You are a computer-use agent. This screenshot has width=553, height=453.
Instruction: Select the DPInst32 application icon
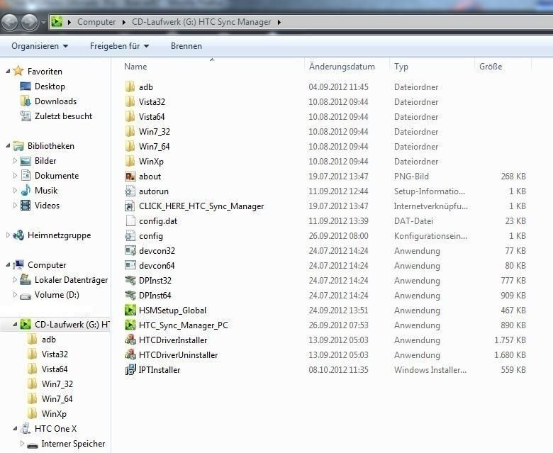(130, 281)
